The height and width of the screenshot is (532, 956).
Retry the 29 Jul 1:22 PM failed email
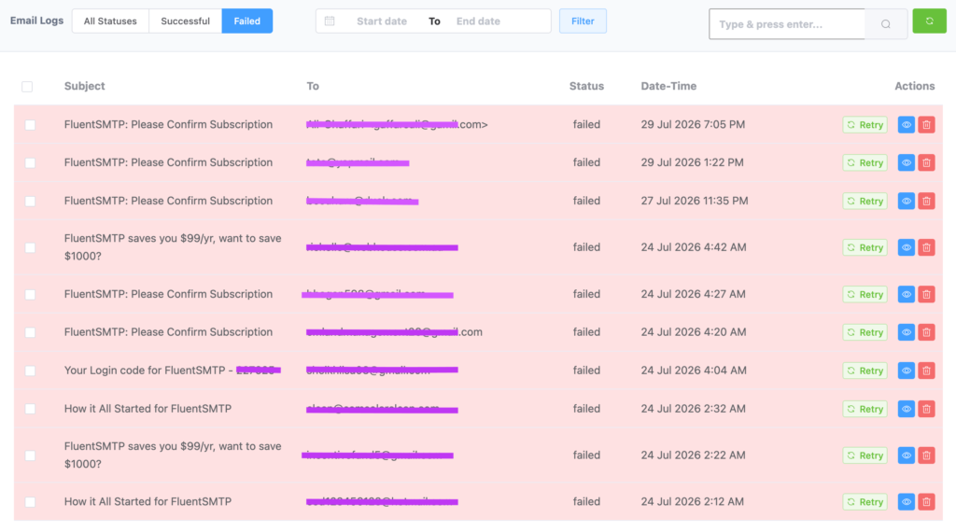click(865, 162)
